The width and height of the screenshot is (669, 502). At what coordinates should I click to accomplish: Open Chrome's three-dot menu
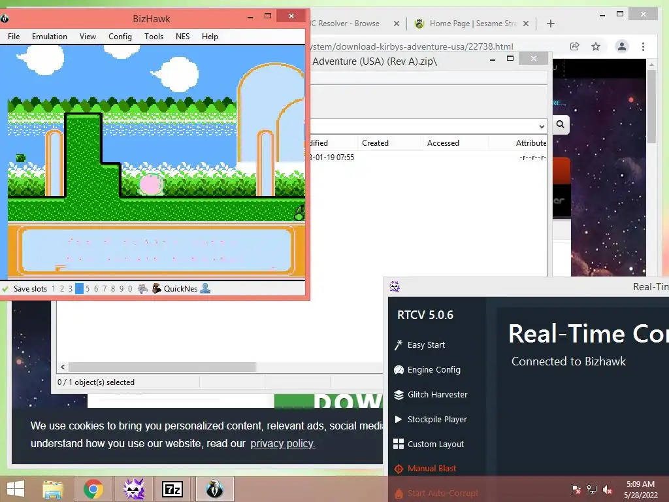coord(643,46)
